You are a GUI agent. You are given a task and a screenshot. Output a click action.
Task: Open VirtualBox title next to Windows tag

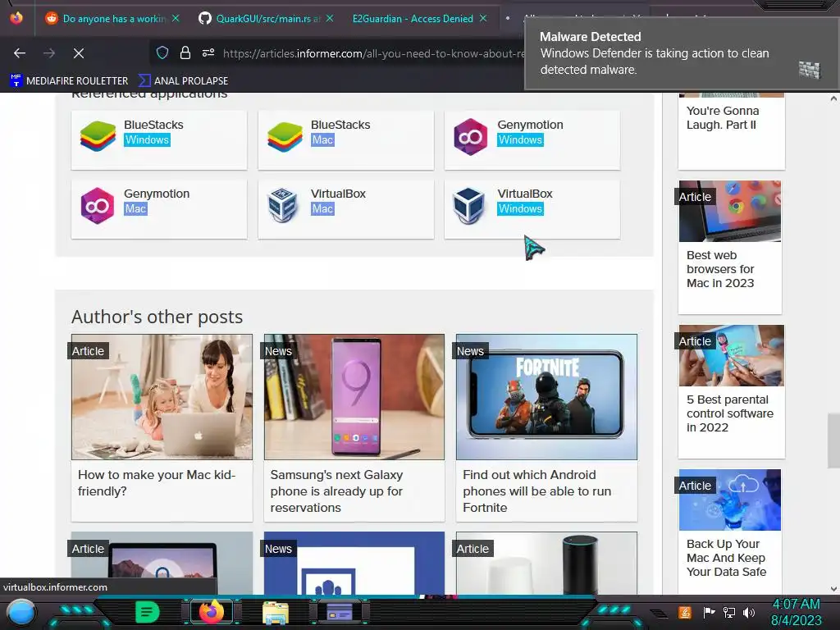tap(525, 194)
